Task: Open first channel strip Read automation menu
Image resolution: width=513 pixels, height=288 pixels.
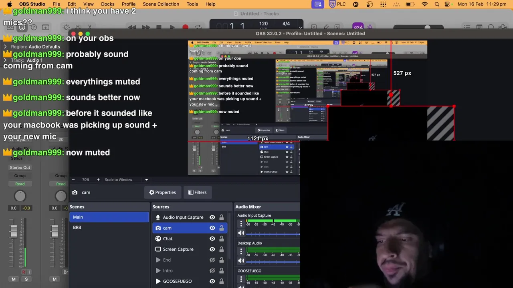Action: [x=20, y=184]
